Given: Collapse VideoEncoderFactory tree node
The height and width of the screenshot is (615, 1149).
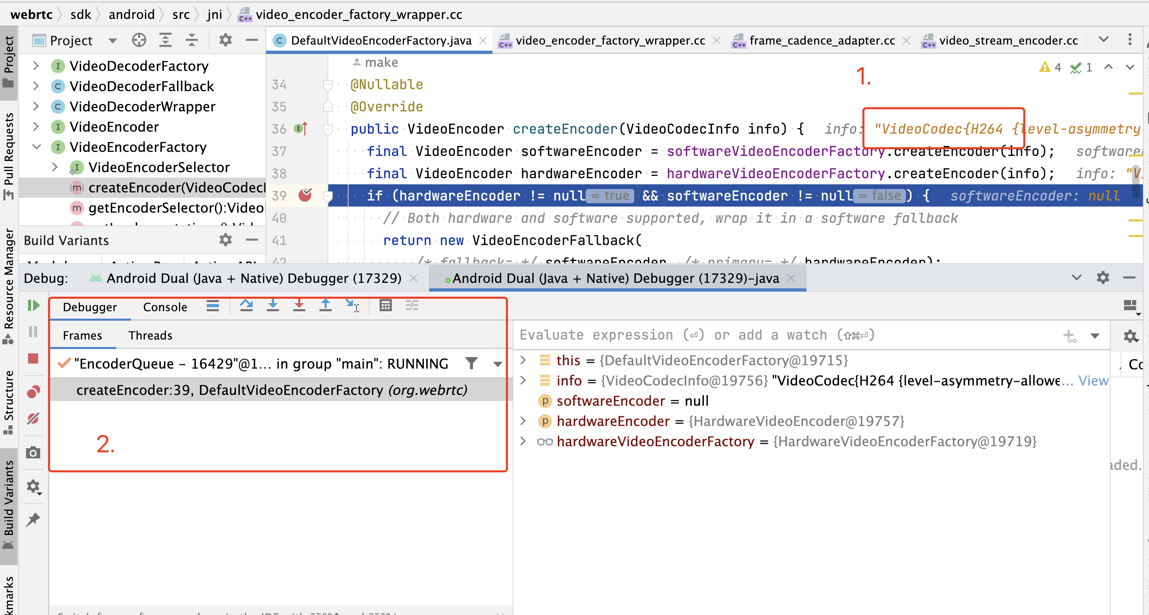Looking at the screenshot, I should point(36,146).
